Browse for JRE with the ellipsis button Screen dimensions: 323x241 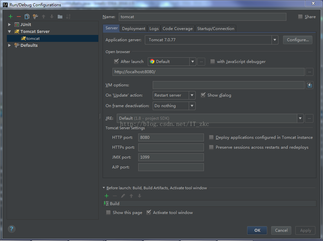click(x=309, y=118)
